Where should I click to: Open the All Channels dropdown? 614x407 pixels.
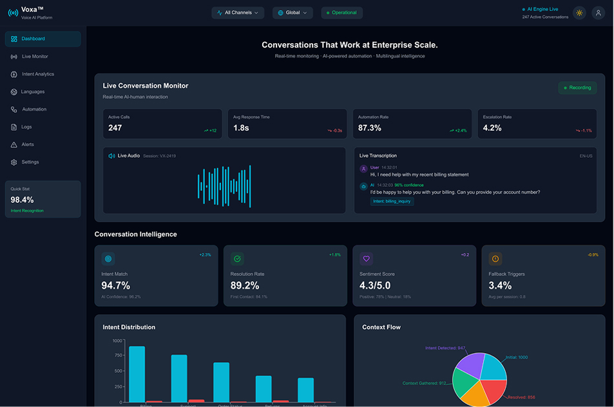click(238, 12)
